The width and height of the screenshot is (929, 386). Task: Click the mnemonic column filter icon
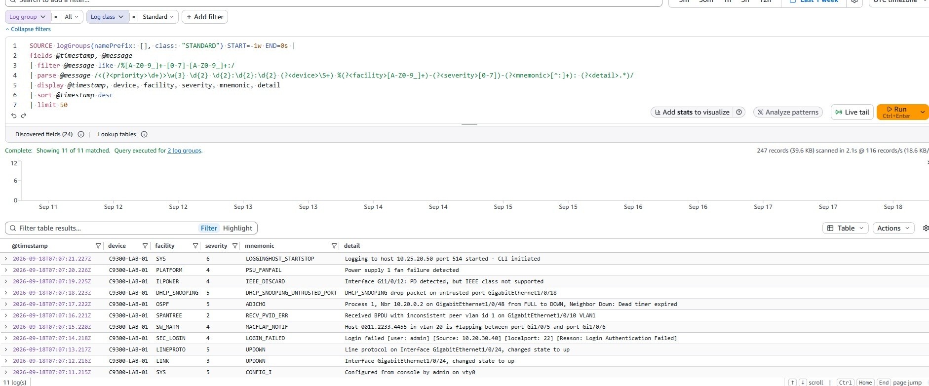point(334,246)
